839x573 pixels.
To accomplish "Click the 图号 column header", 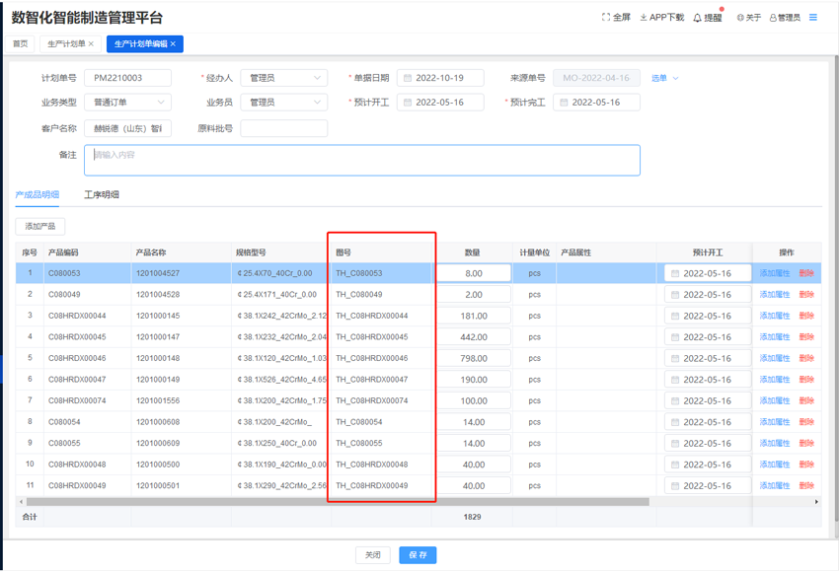I will point(343,252).
